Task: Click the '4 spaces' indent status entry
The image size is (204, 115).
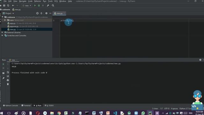Action: pos(174,109)
